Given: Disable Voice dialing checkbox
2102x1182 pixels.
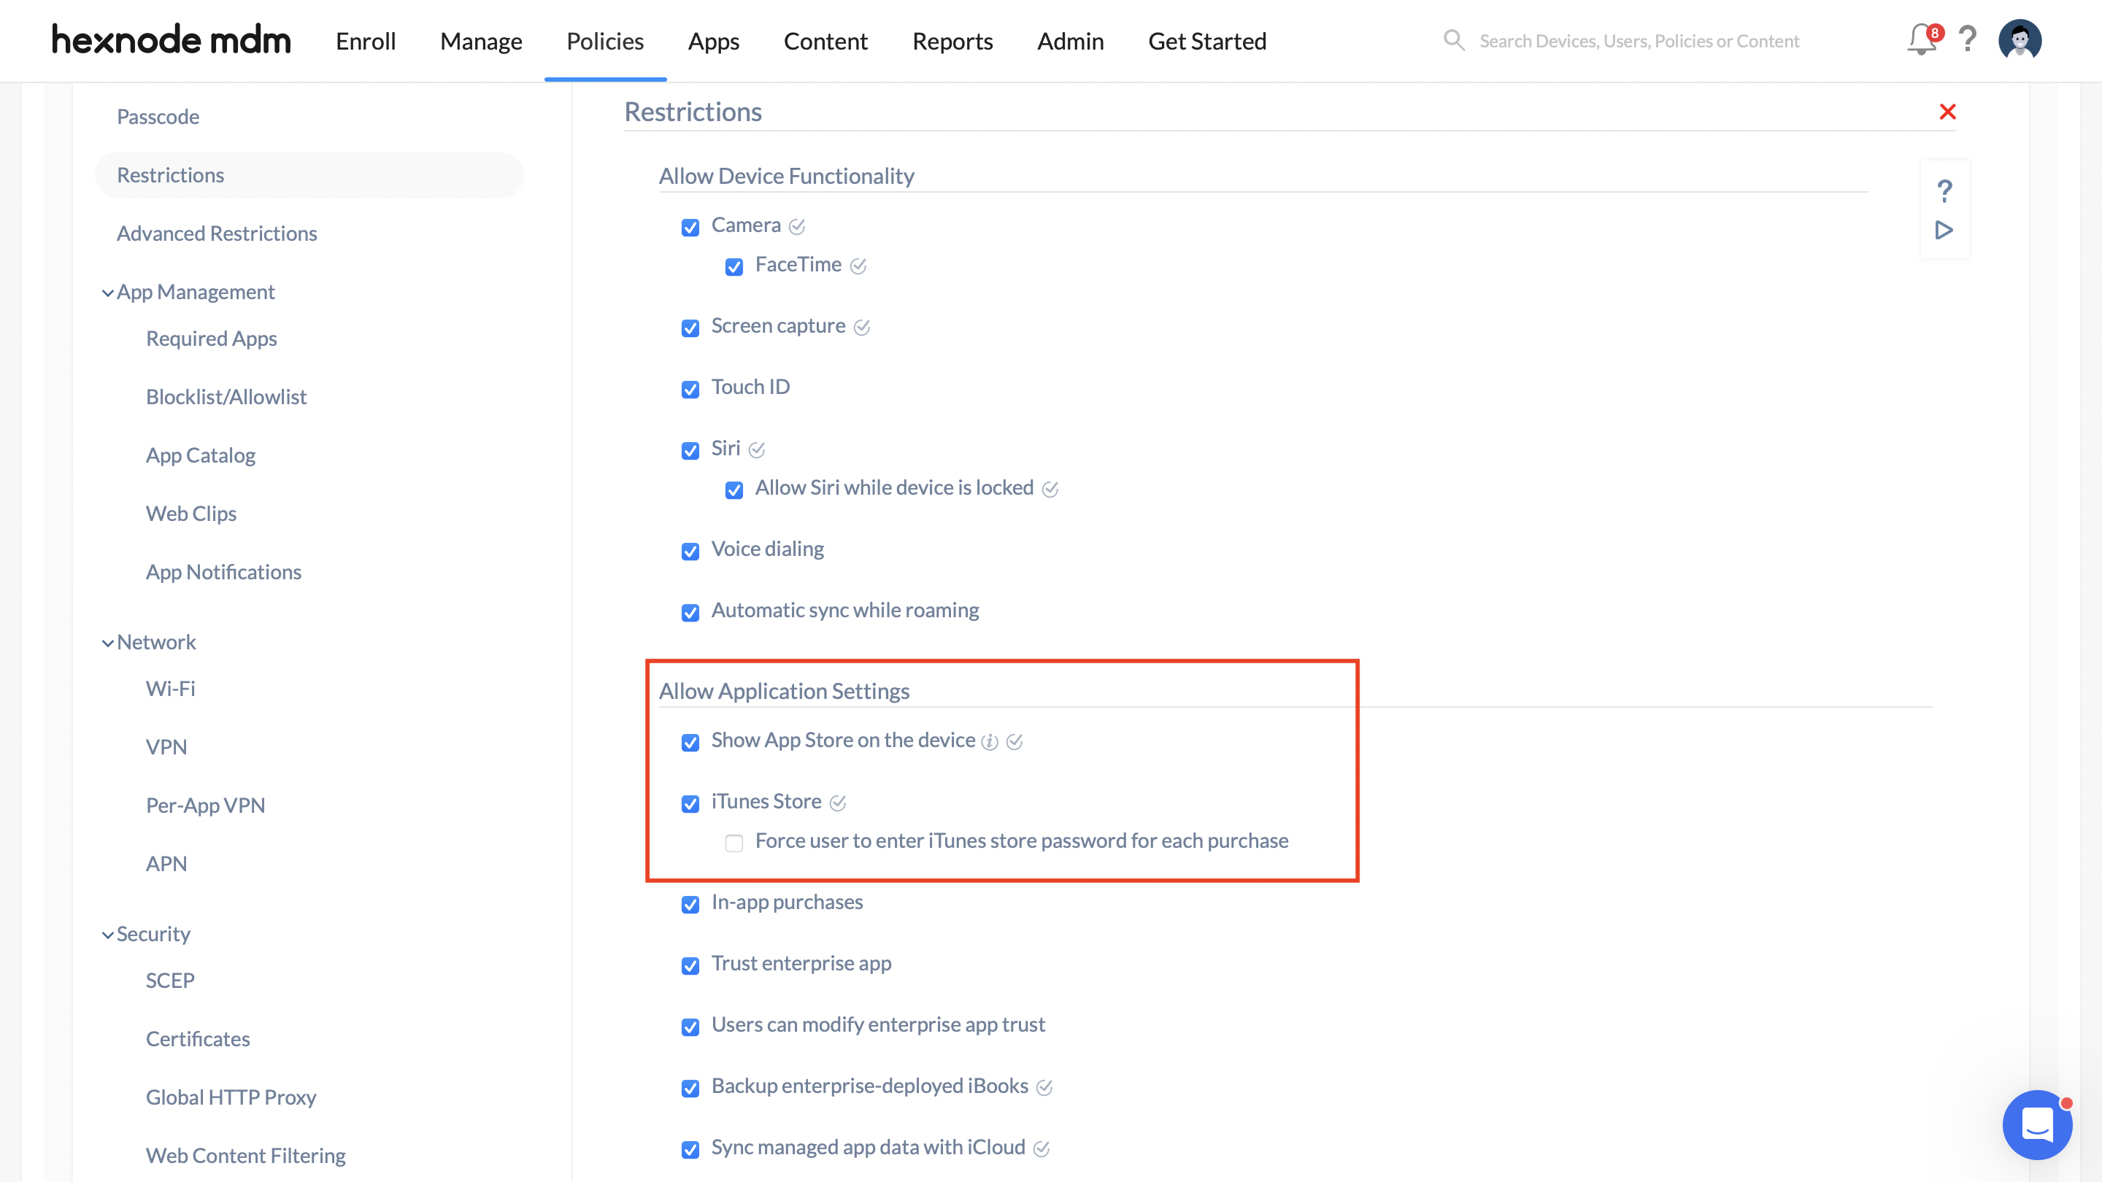Looking at the screenshot, I should [x=690, y=552].
